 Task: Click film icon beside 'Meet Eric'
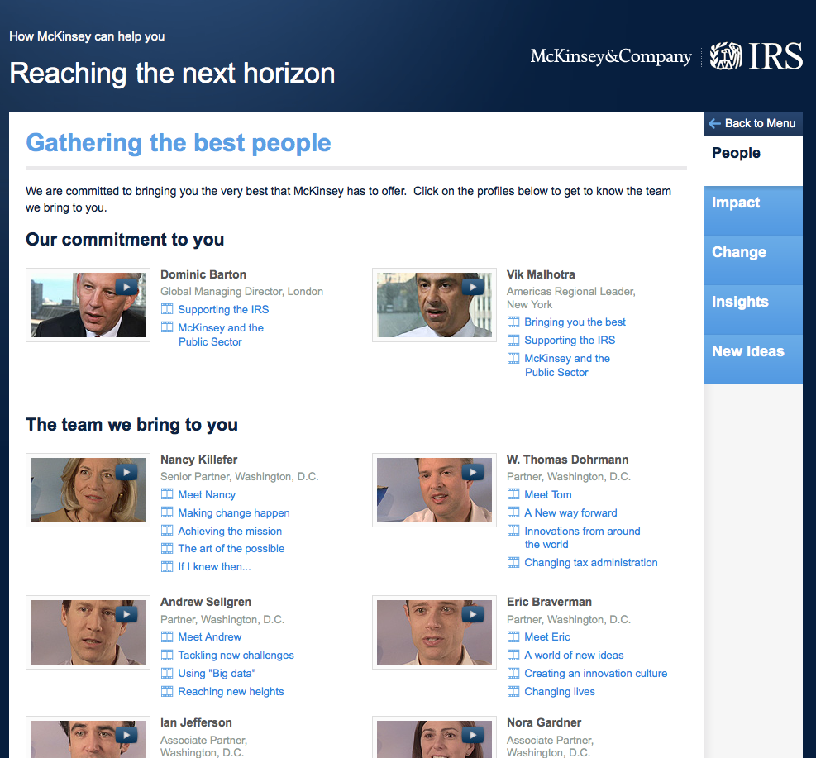pyautogui.click(x=513, y=636)
